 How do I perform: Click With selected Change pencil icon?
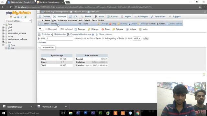click(89, 29)
